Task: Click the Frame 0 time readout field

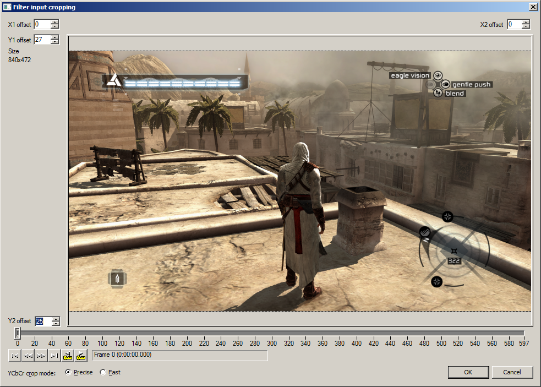Action: (x=180, y=355)
